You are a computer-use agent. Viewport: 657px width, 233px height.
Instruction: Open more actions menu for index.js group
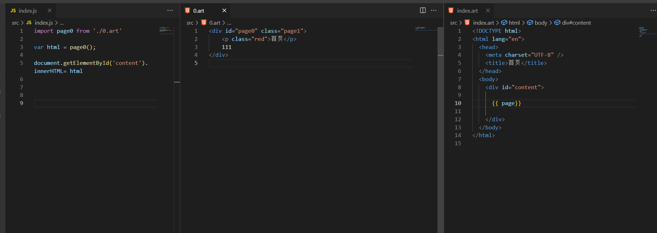pos(170,11)
